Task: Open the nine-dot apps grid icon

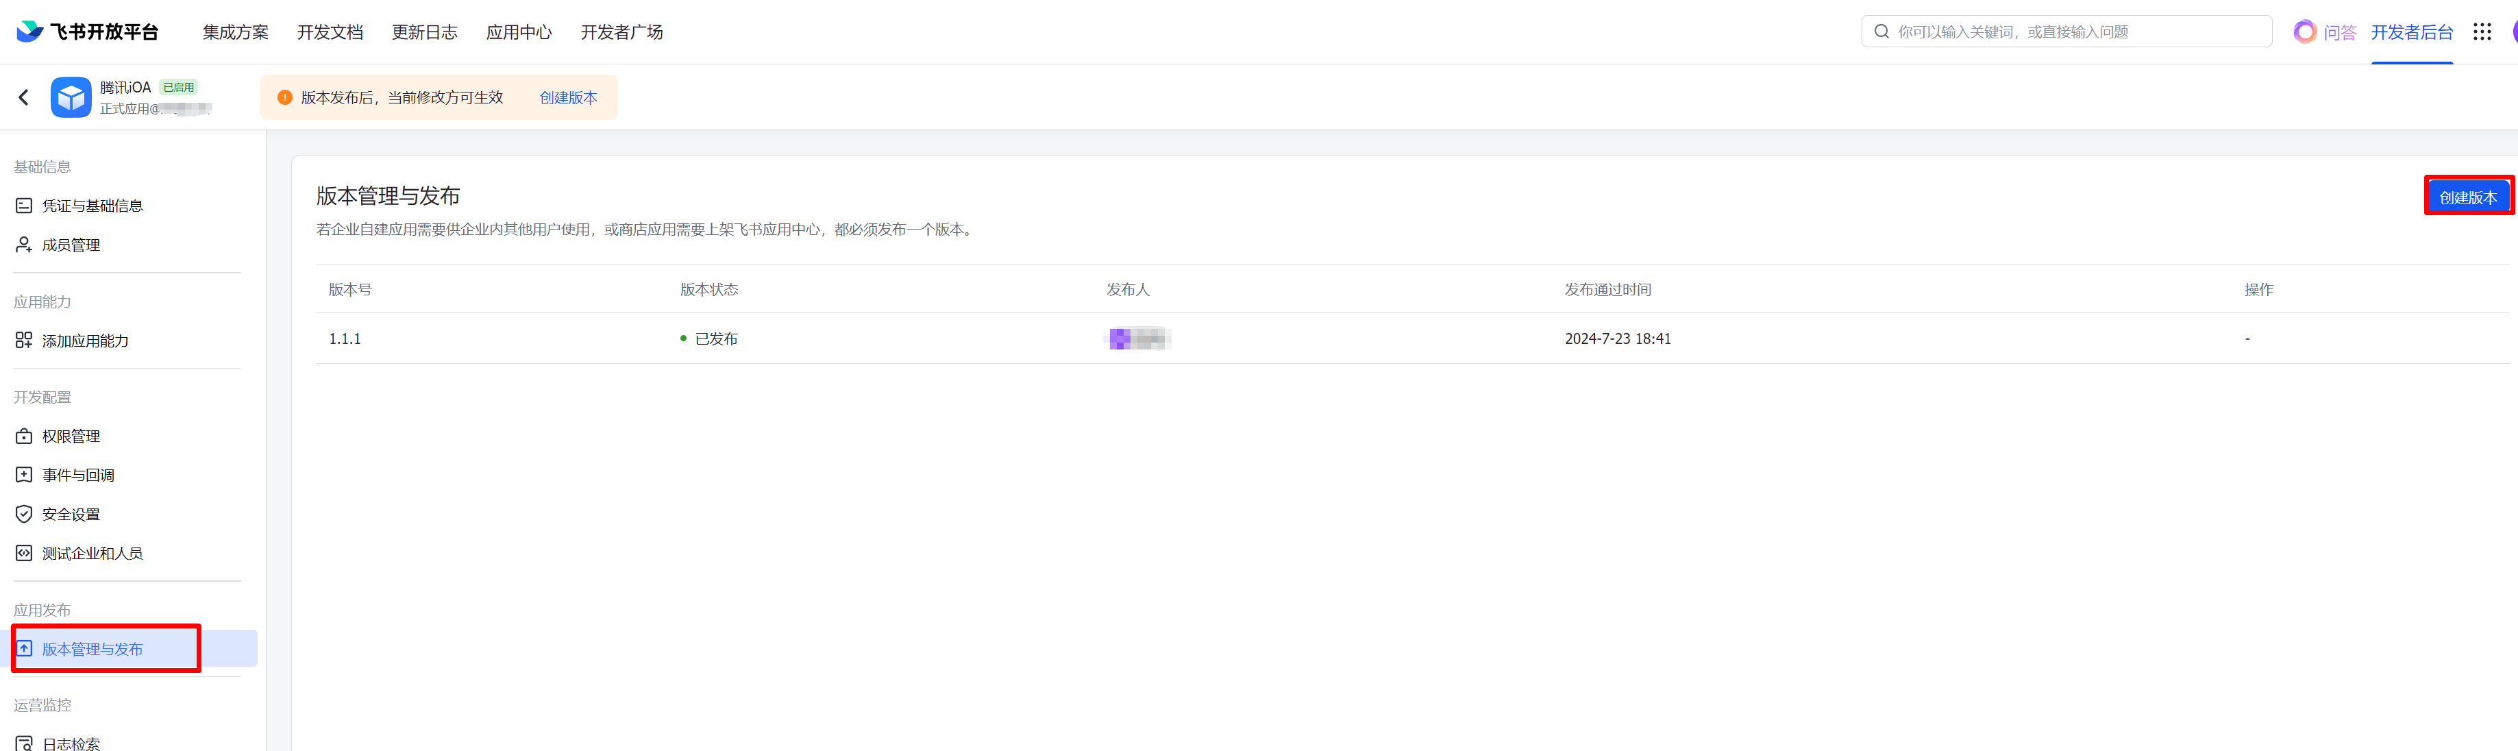Action: pos(2482,32)
